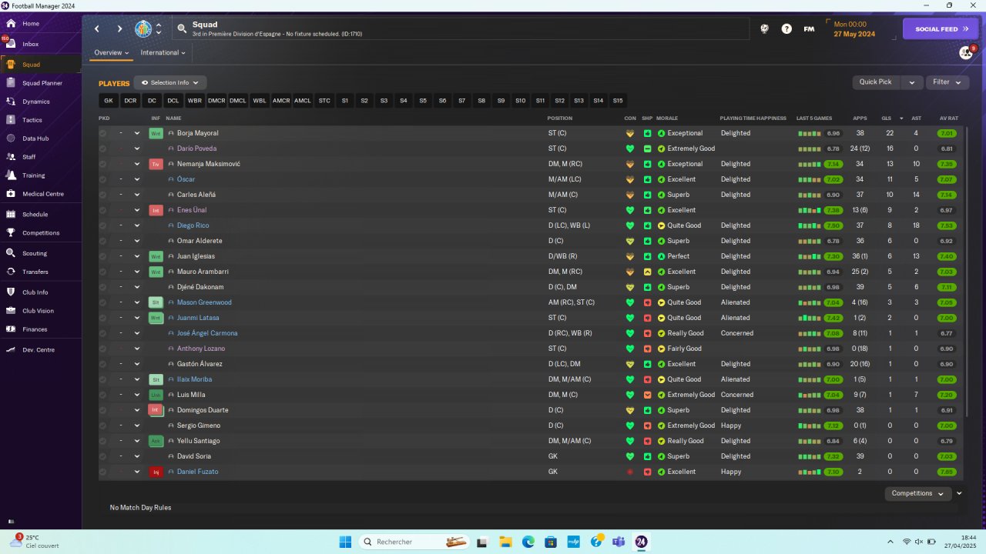The height and width of the screenshot is (554, 986).
Task: Select the S1 substitute tab
Action: tap(345, 101)
